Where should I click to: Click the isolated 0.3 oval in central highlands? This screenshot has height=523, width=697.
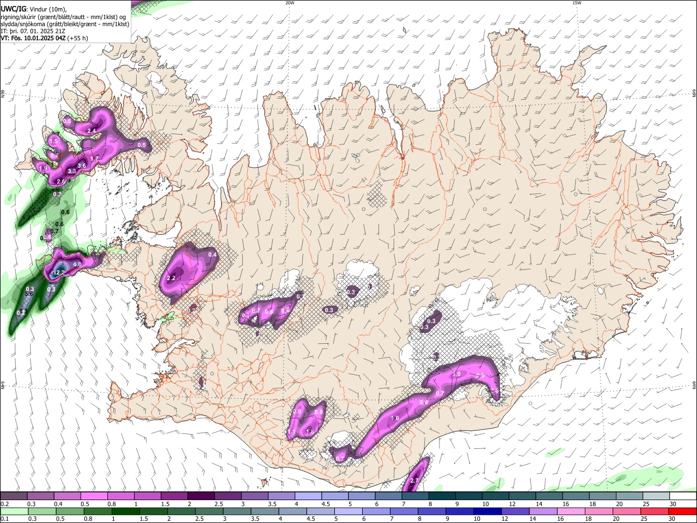click(329, 310)
